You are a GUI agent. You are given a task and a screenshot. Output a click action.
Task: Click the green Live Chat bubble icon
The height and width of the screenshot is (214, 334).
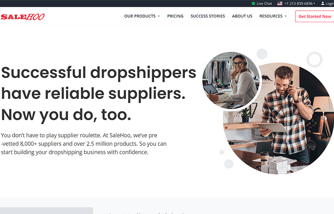point(253,3)
